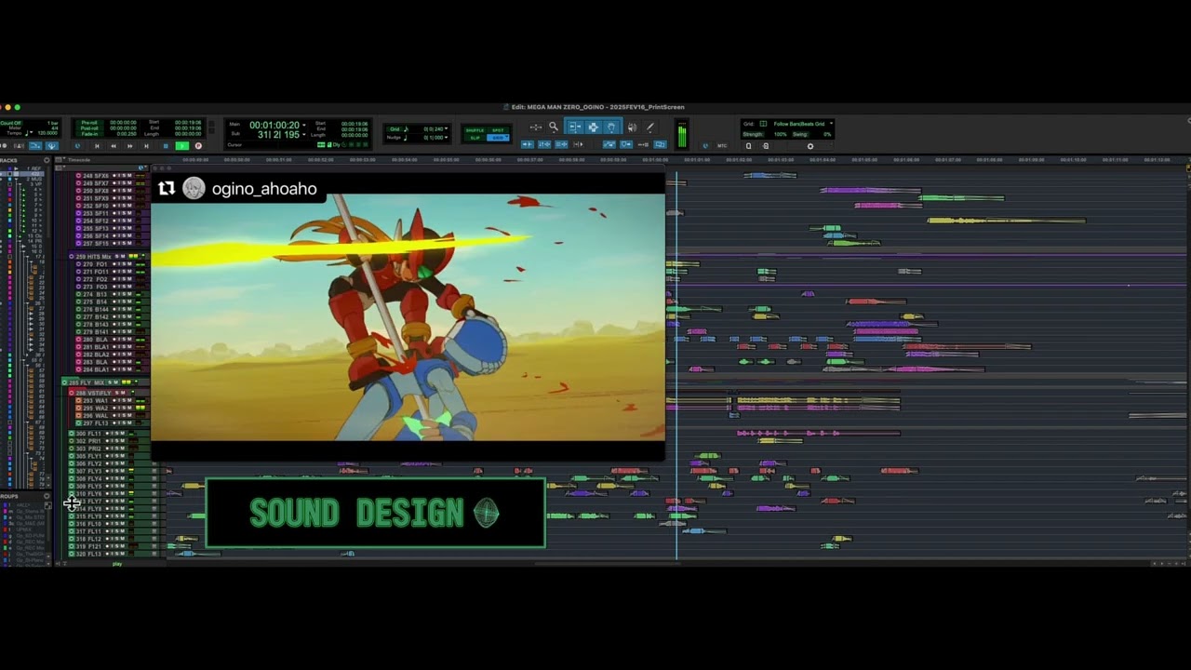Select the Pencil tool
Viewport: 1191px width, 670px height.
tap(649, 127)
